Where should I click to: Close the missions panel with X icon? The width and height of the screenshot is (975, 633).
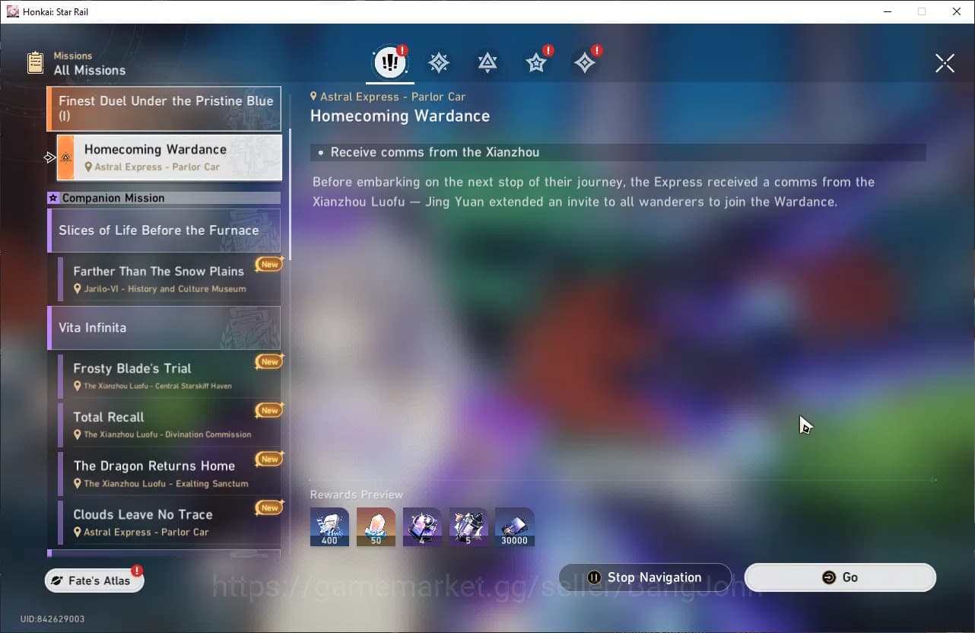pos(945,64)
